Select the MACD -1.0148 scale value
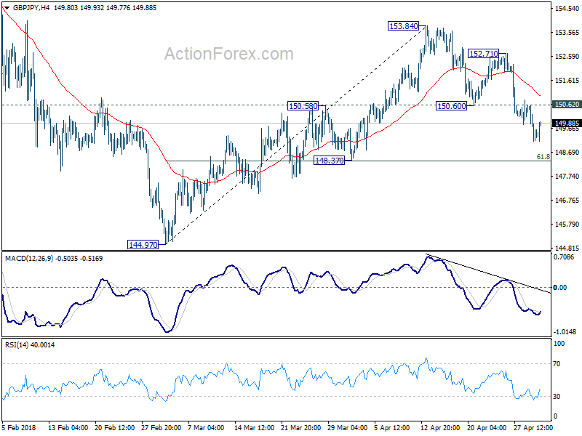 click(565, 332)
